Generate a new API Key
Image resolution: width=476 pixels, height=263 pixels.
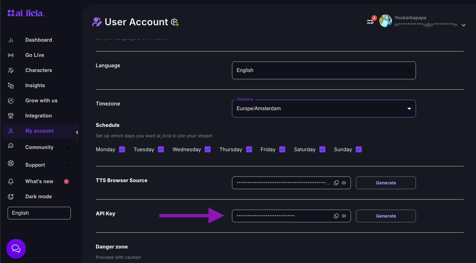[x=386, y=216]
